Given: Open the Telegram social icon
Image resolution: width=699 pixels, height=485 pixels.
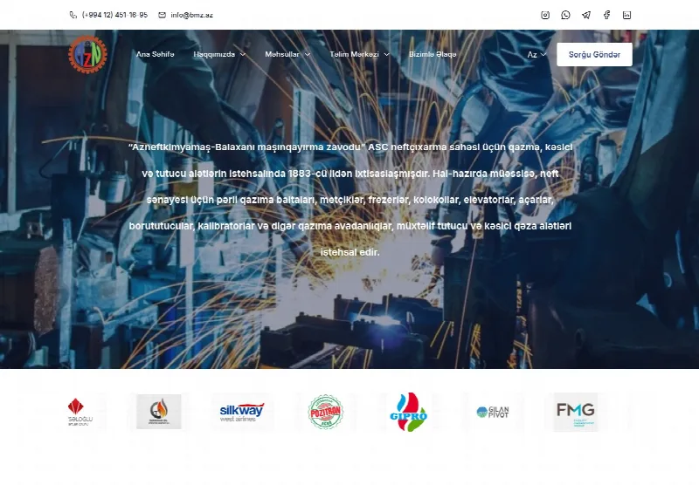Looking at the screenshot, I should tap(585, 15).
